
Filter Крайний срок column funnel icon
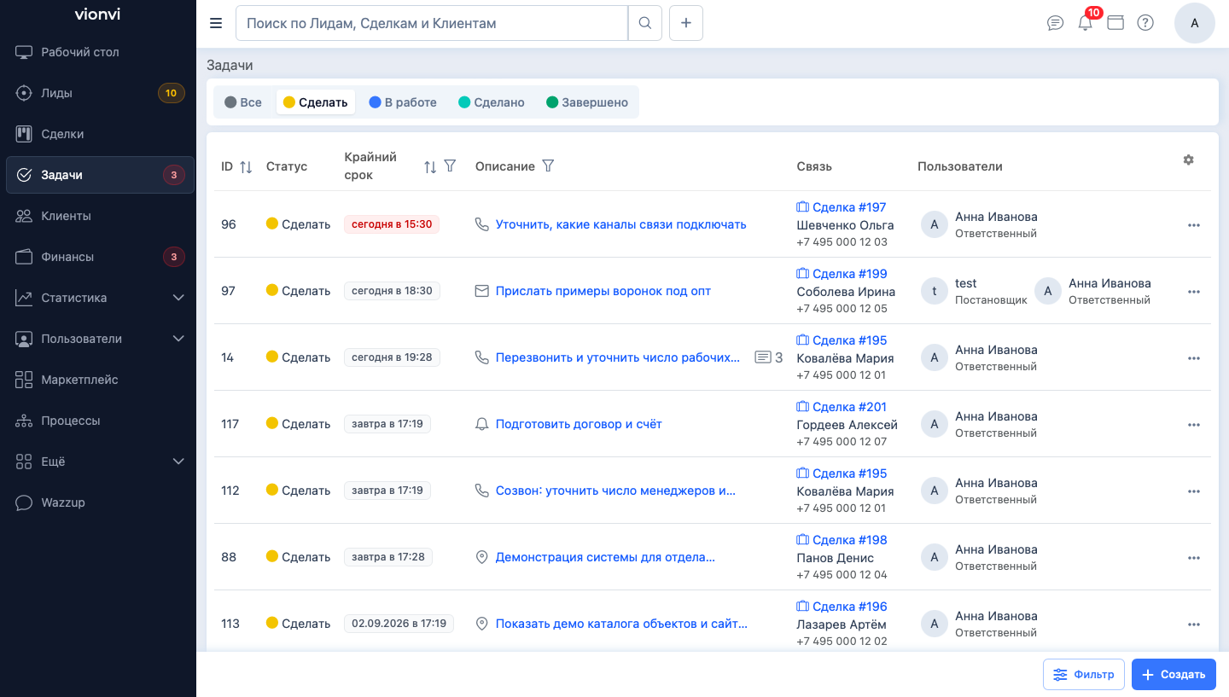[450, 166]
